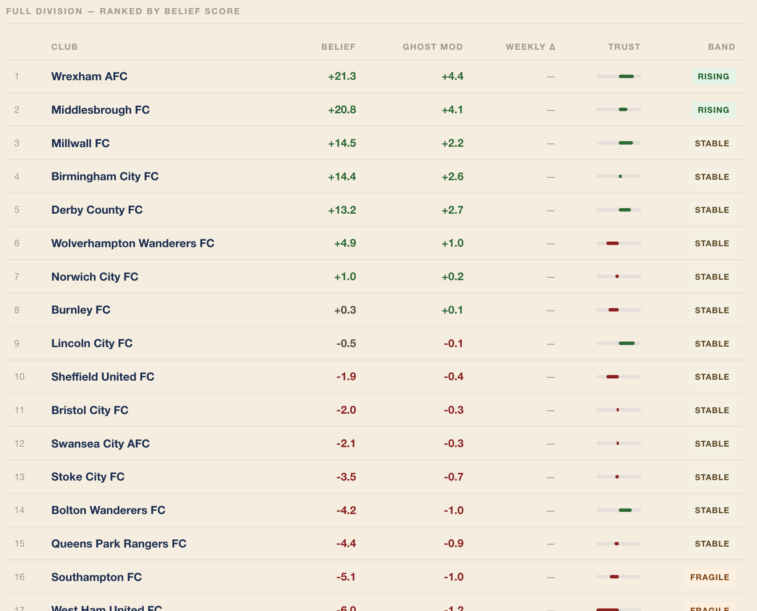Click Norwich City's belief score +1.0
The height and width of the screenshot is (611, 757).
(345, 277)
